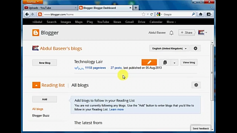Open Maps in the Google bar

(x=79, y=22)
